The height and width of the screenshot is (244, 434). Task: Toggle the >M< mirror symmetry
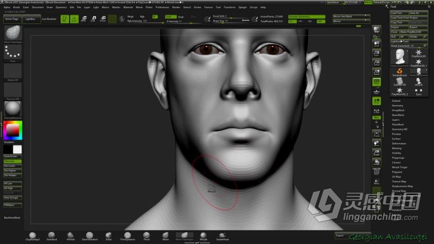(321, 21)
